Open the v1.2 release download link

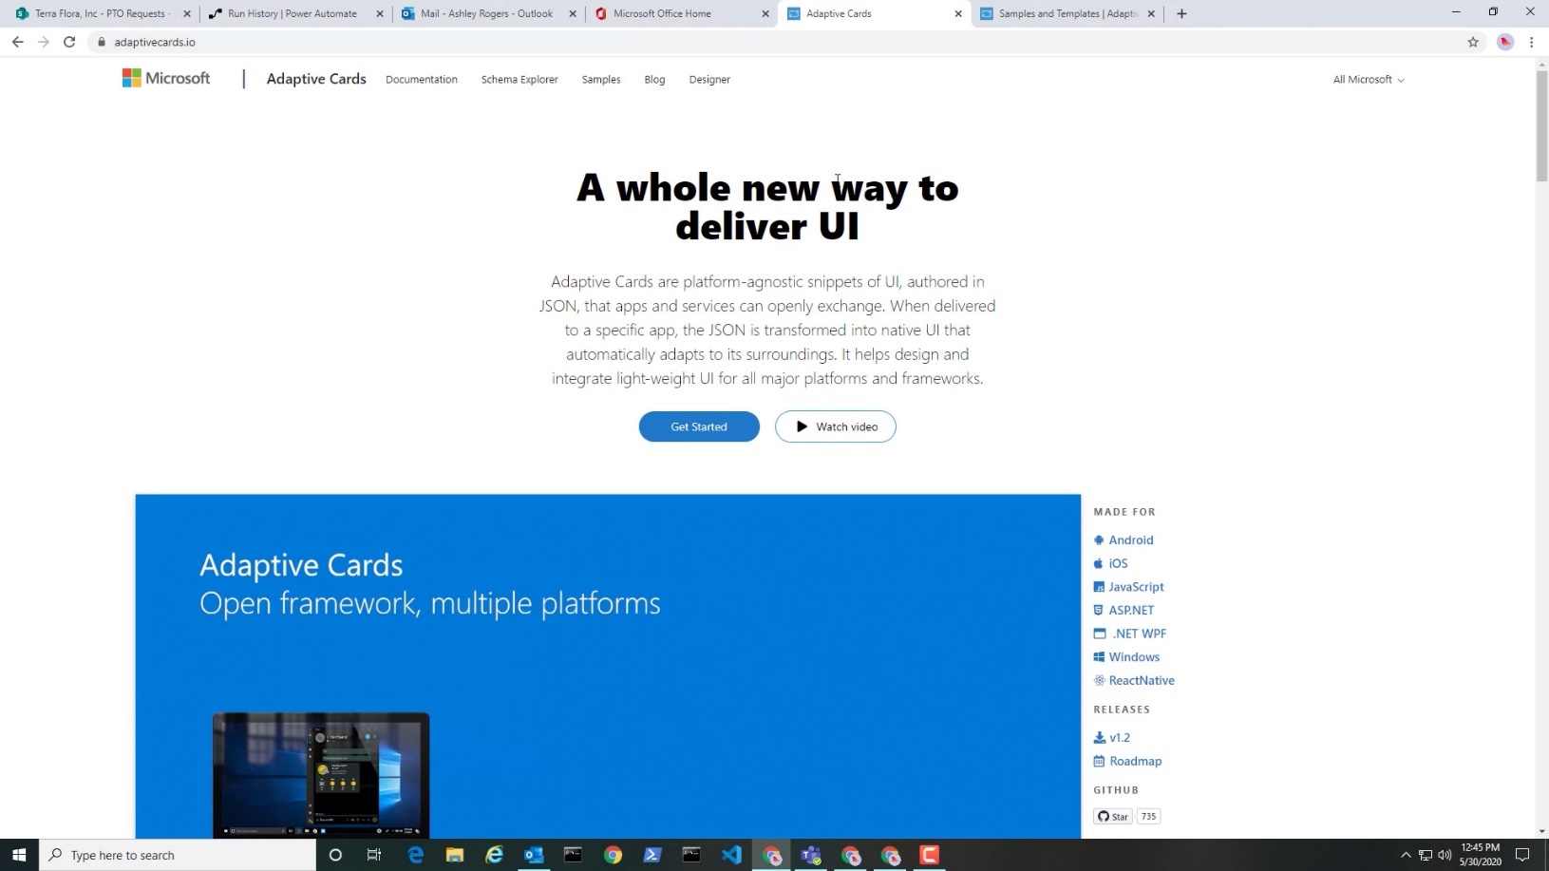(1112, 737)
